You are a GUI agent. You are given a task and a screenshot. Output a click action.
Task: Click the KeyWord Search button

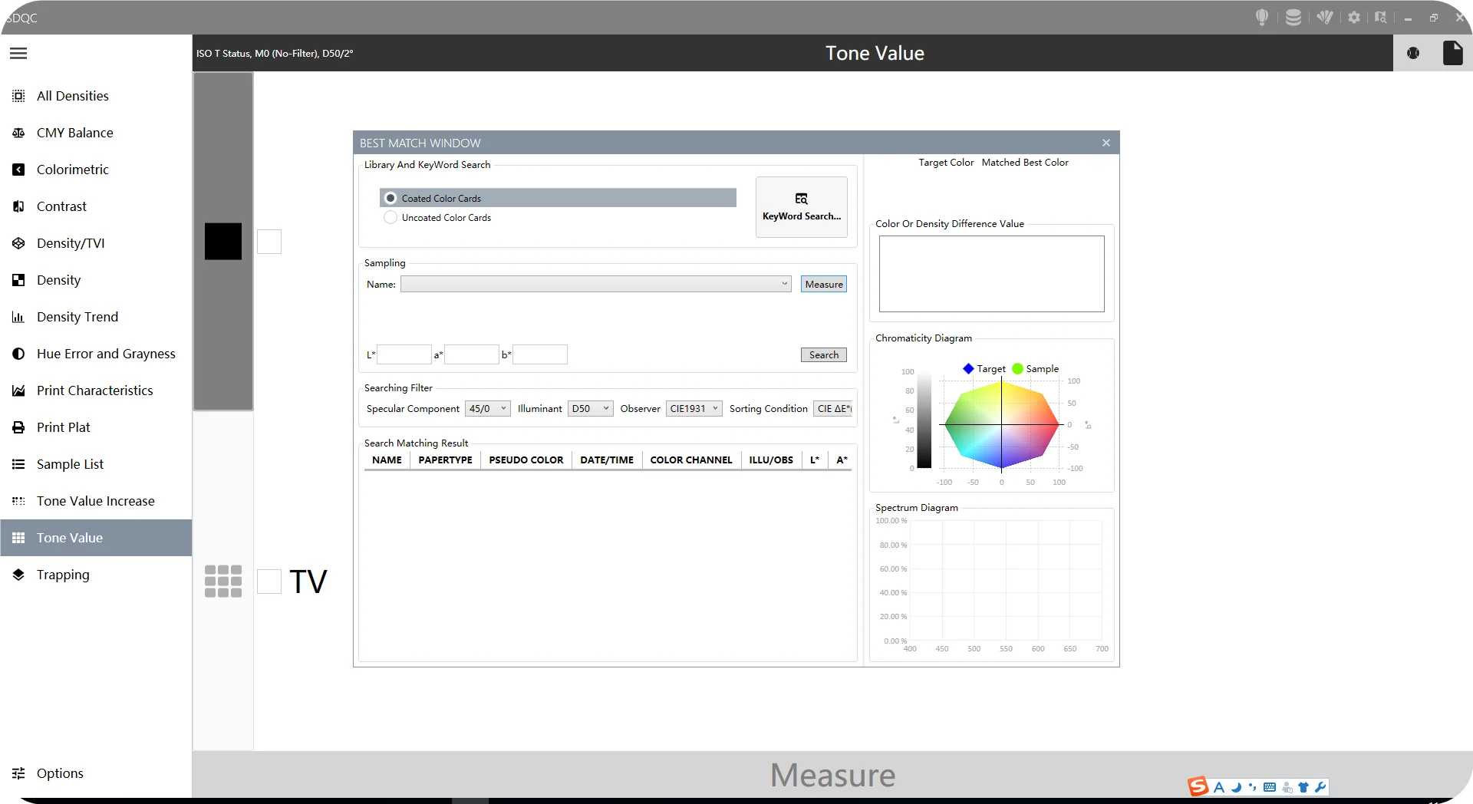pos(801,206)
